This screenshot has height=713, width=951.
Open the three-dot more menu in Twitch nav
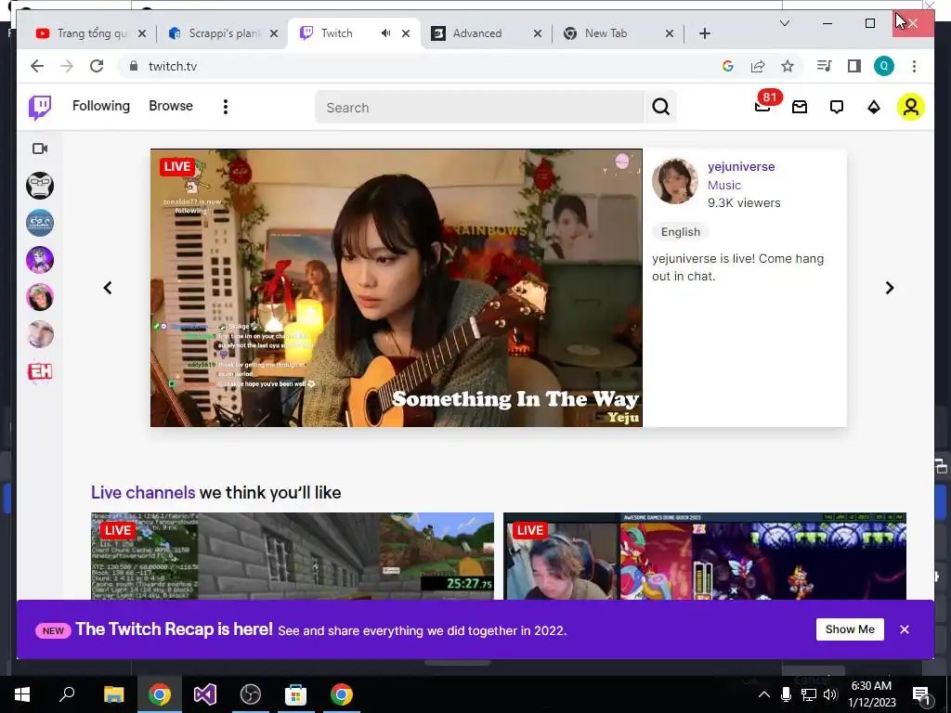point(226,108)
